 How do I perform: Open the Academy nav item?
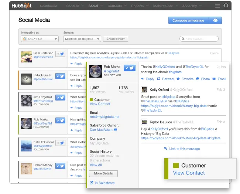(x=189, y=6)
